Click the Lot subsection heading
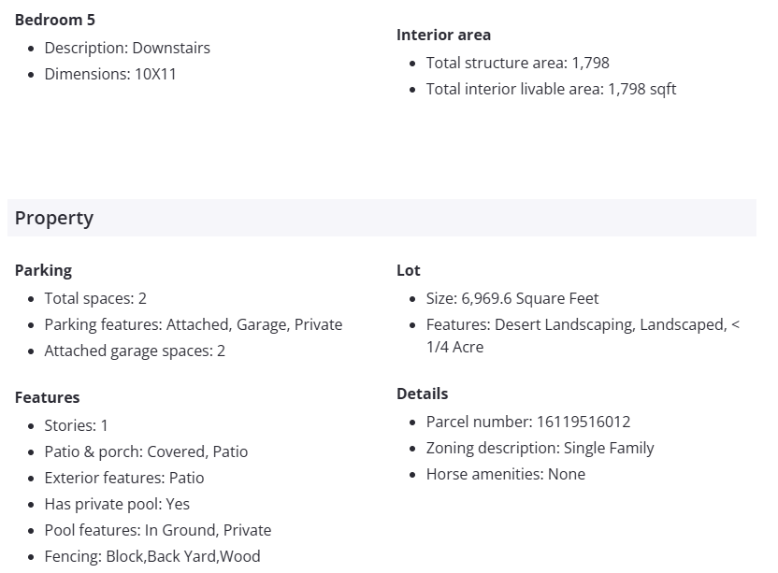This screenshot has width=778, height=573. point(409,270)
